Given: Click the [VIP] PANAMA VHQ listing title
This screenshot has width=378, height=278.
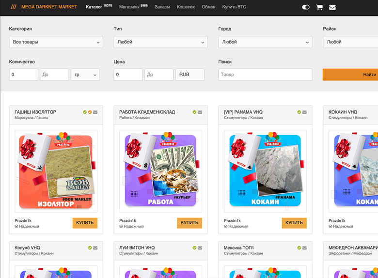Looking at the screenshot, I should pos(243,112).
